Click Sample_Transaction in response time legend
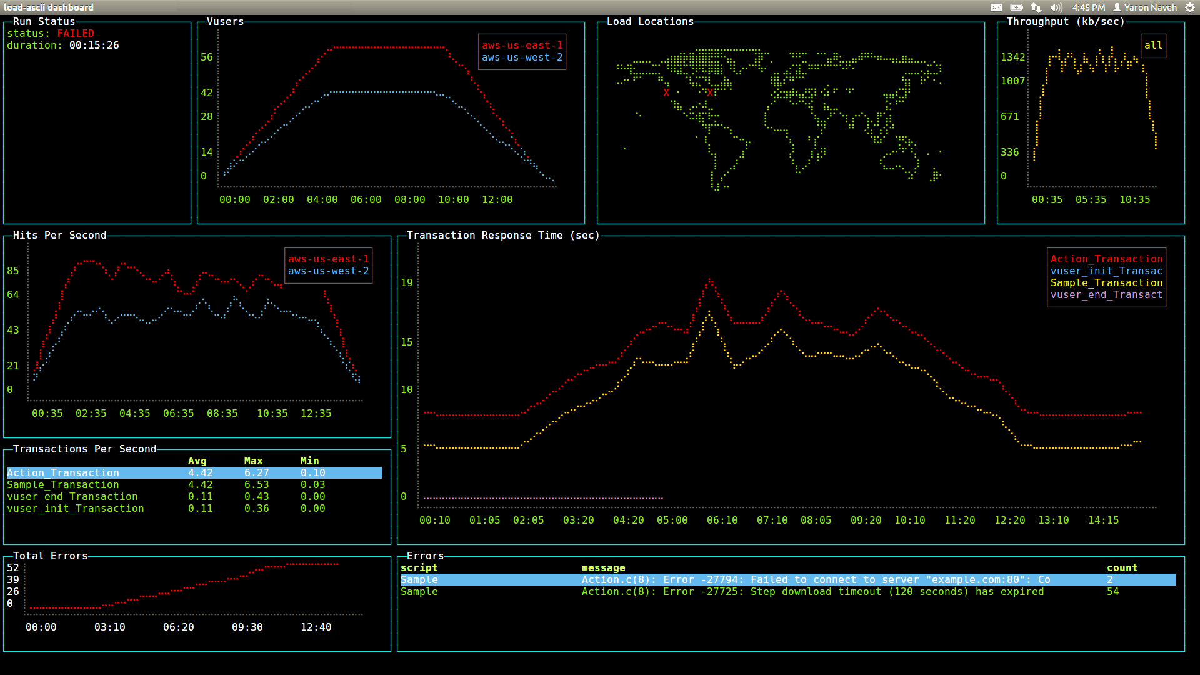 tap(1106, 283)
